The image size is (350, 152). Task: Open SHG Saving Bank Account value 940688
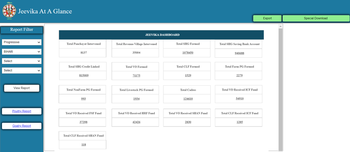coord(239,53)
